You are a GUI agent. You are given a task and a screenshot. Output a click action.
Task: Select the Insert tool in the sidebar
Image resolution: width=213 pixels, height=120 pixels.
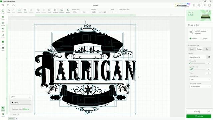pos(3,18)
